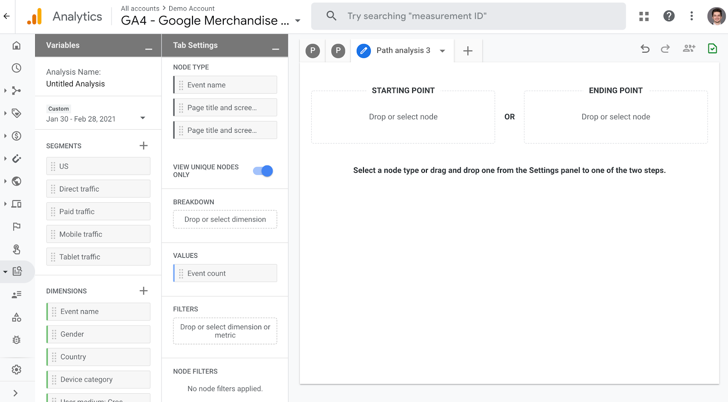Open the DebugView bug icon
Image resolution: width=728 pixels, height=402 pixels.
click(16, 340)
